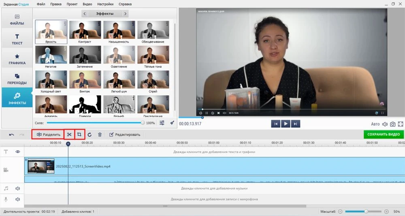Click the scissors cut tool icon
The width and height of the screenshot is (405, 216).
[x=69, y=135]
